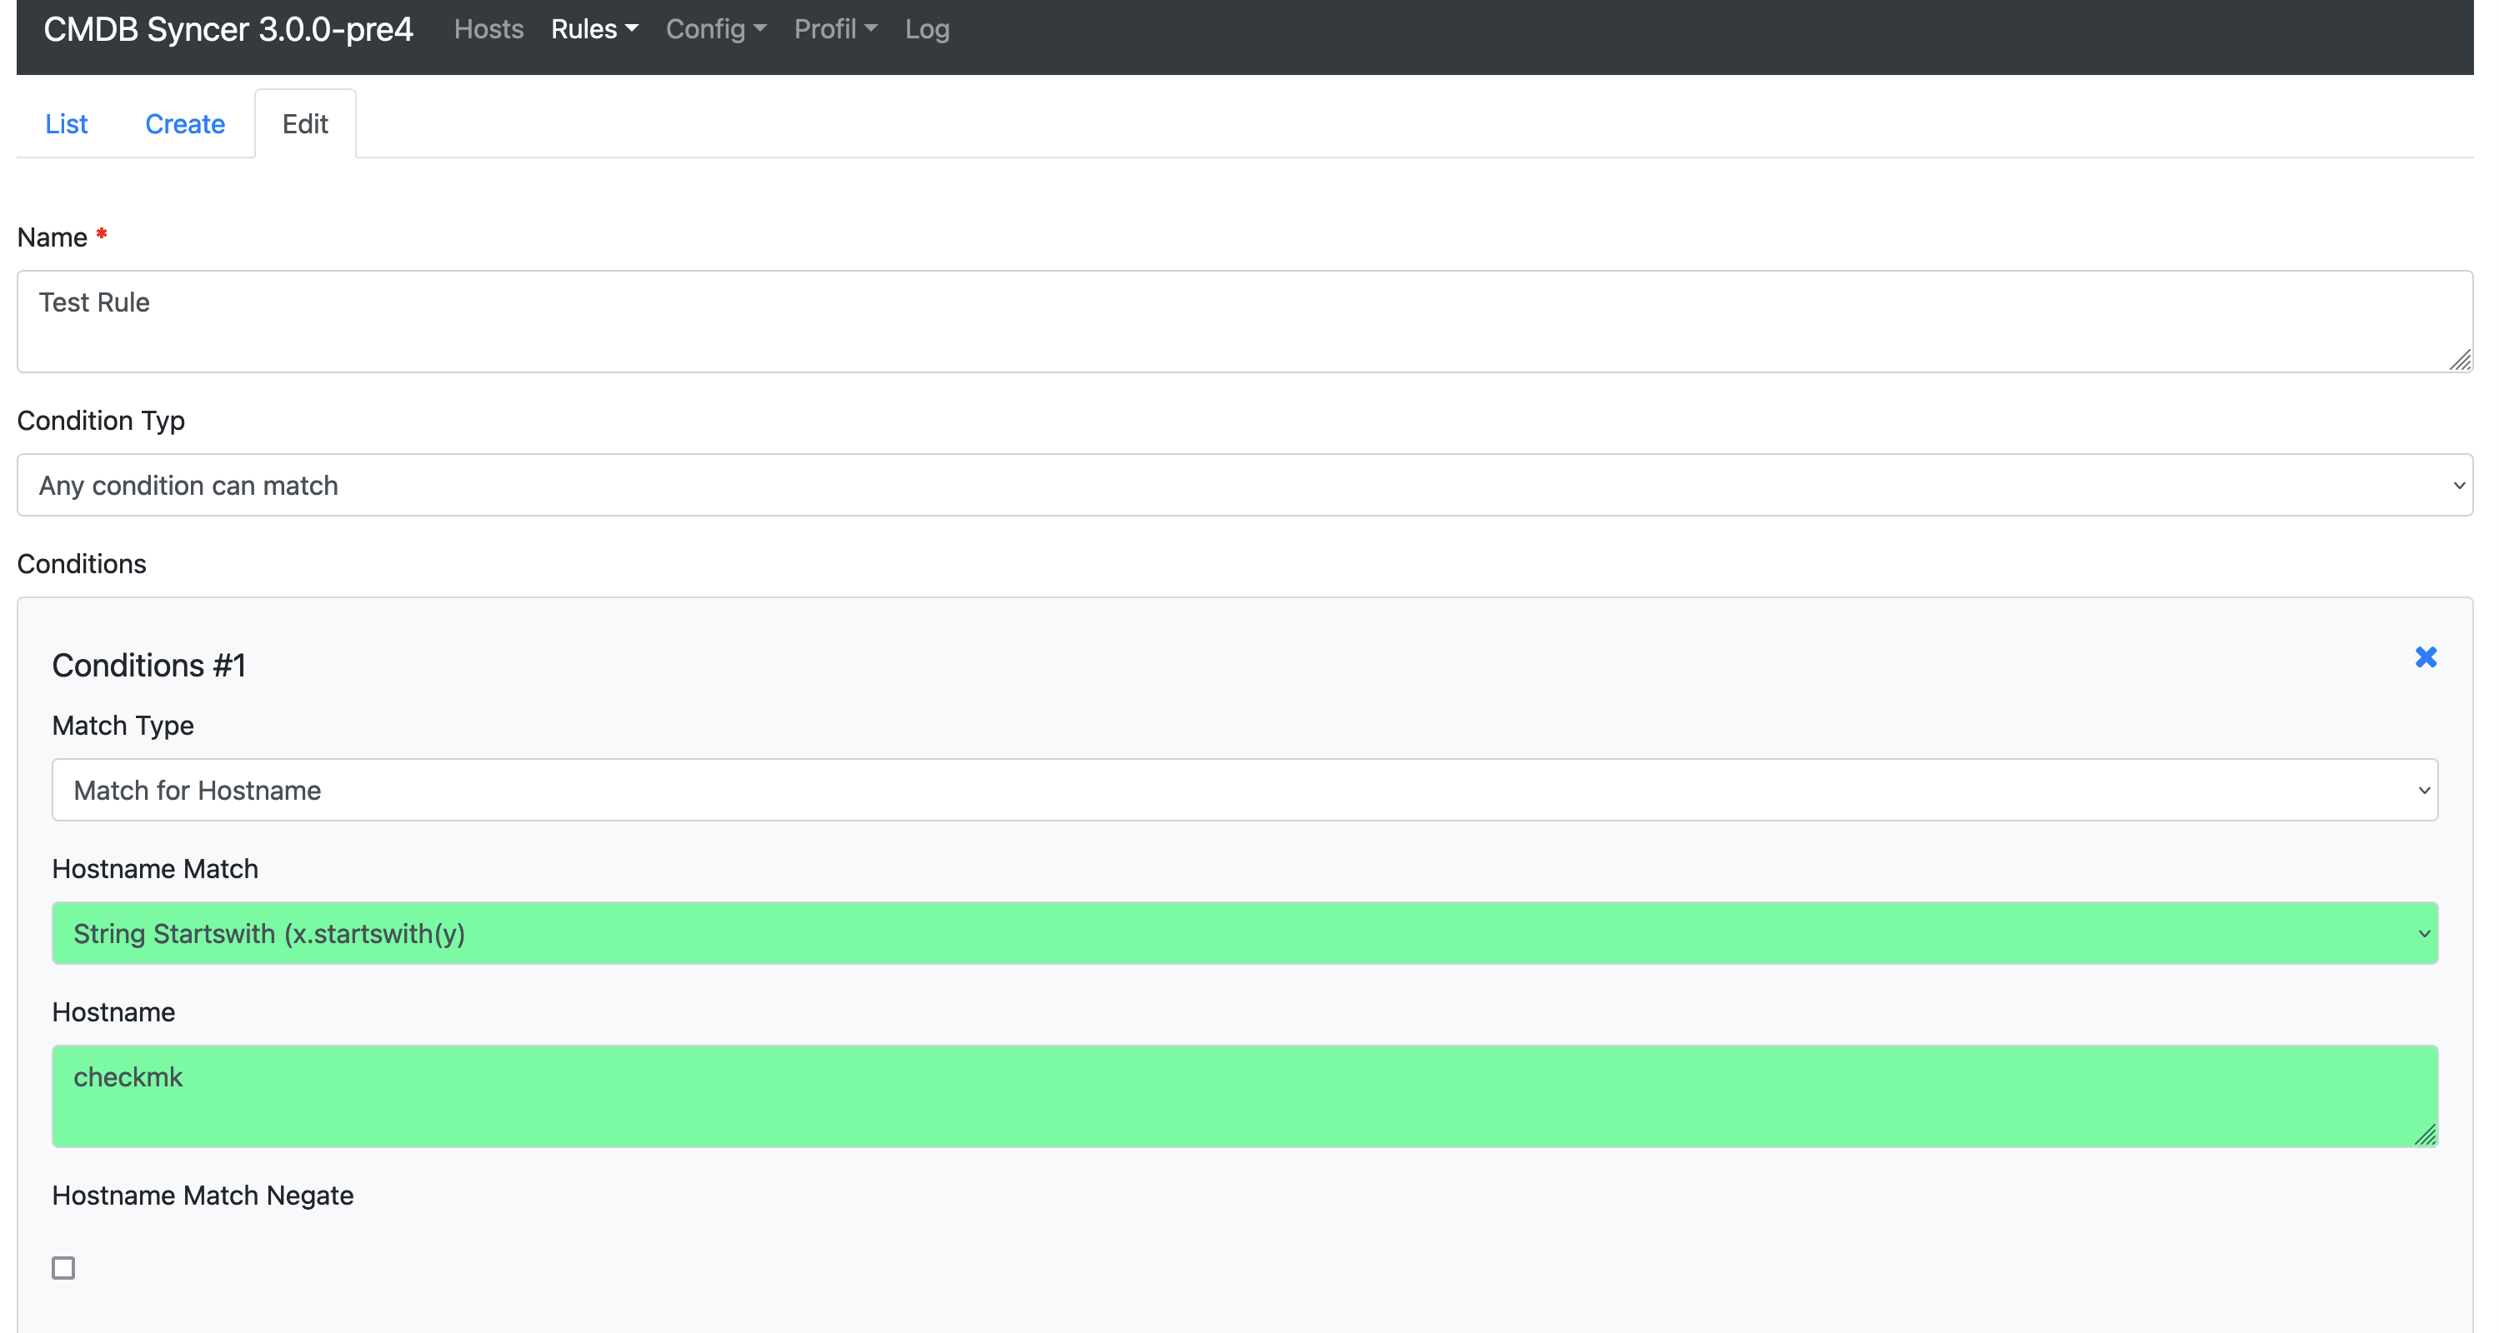Click the CMDB Syncer brand link
Screen dimensions: 2499x1333
pyautogui.click(x=228, y=29)
